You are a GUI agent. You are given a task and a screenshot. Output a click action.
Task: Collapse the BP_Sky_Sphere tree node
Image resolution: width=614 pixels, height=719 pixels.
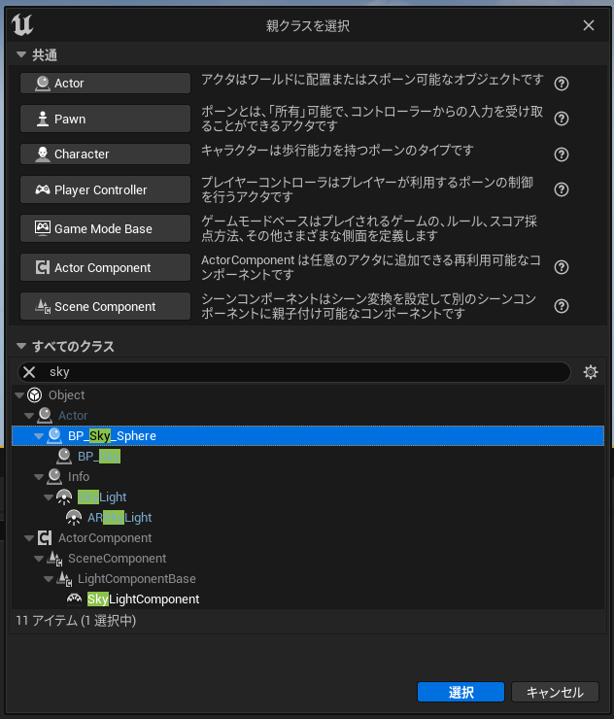39,435
